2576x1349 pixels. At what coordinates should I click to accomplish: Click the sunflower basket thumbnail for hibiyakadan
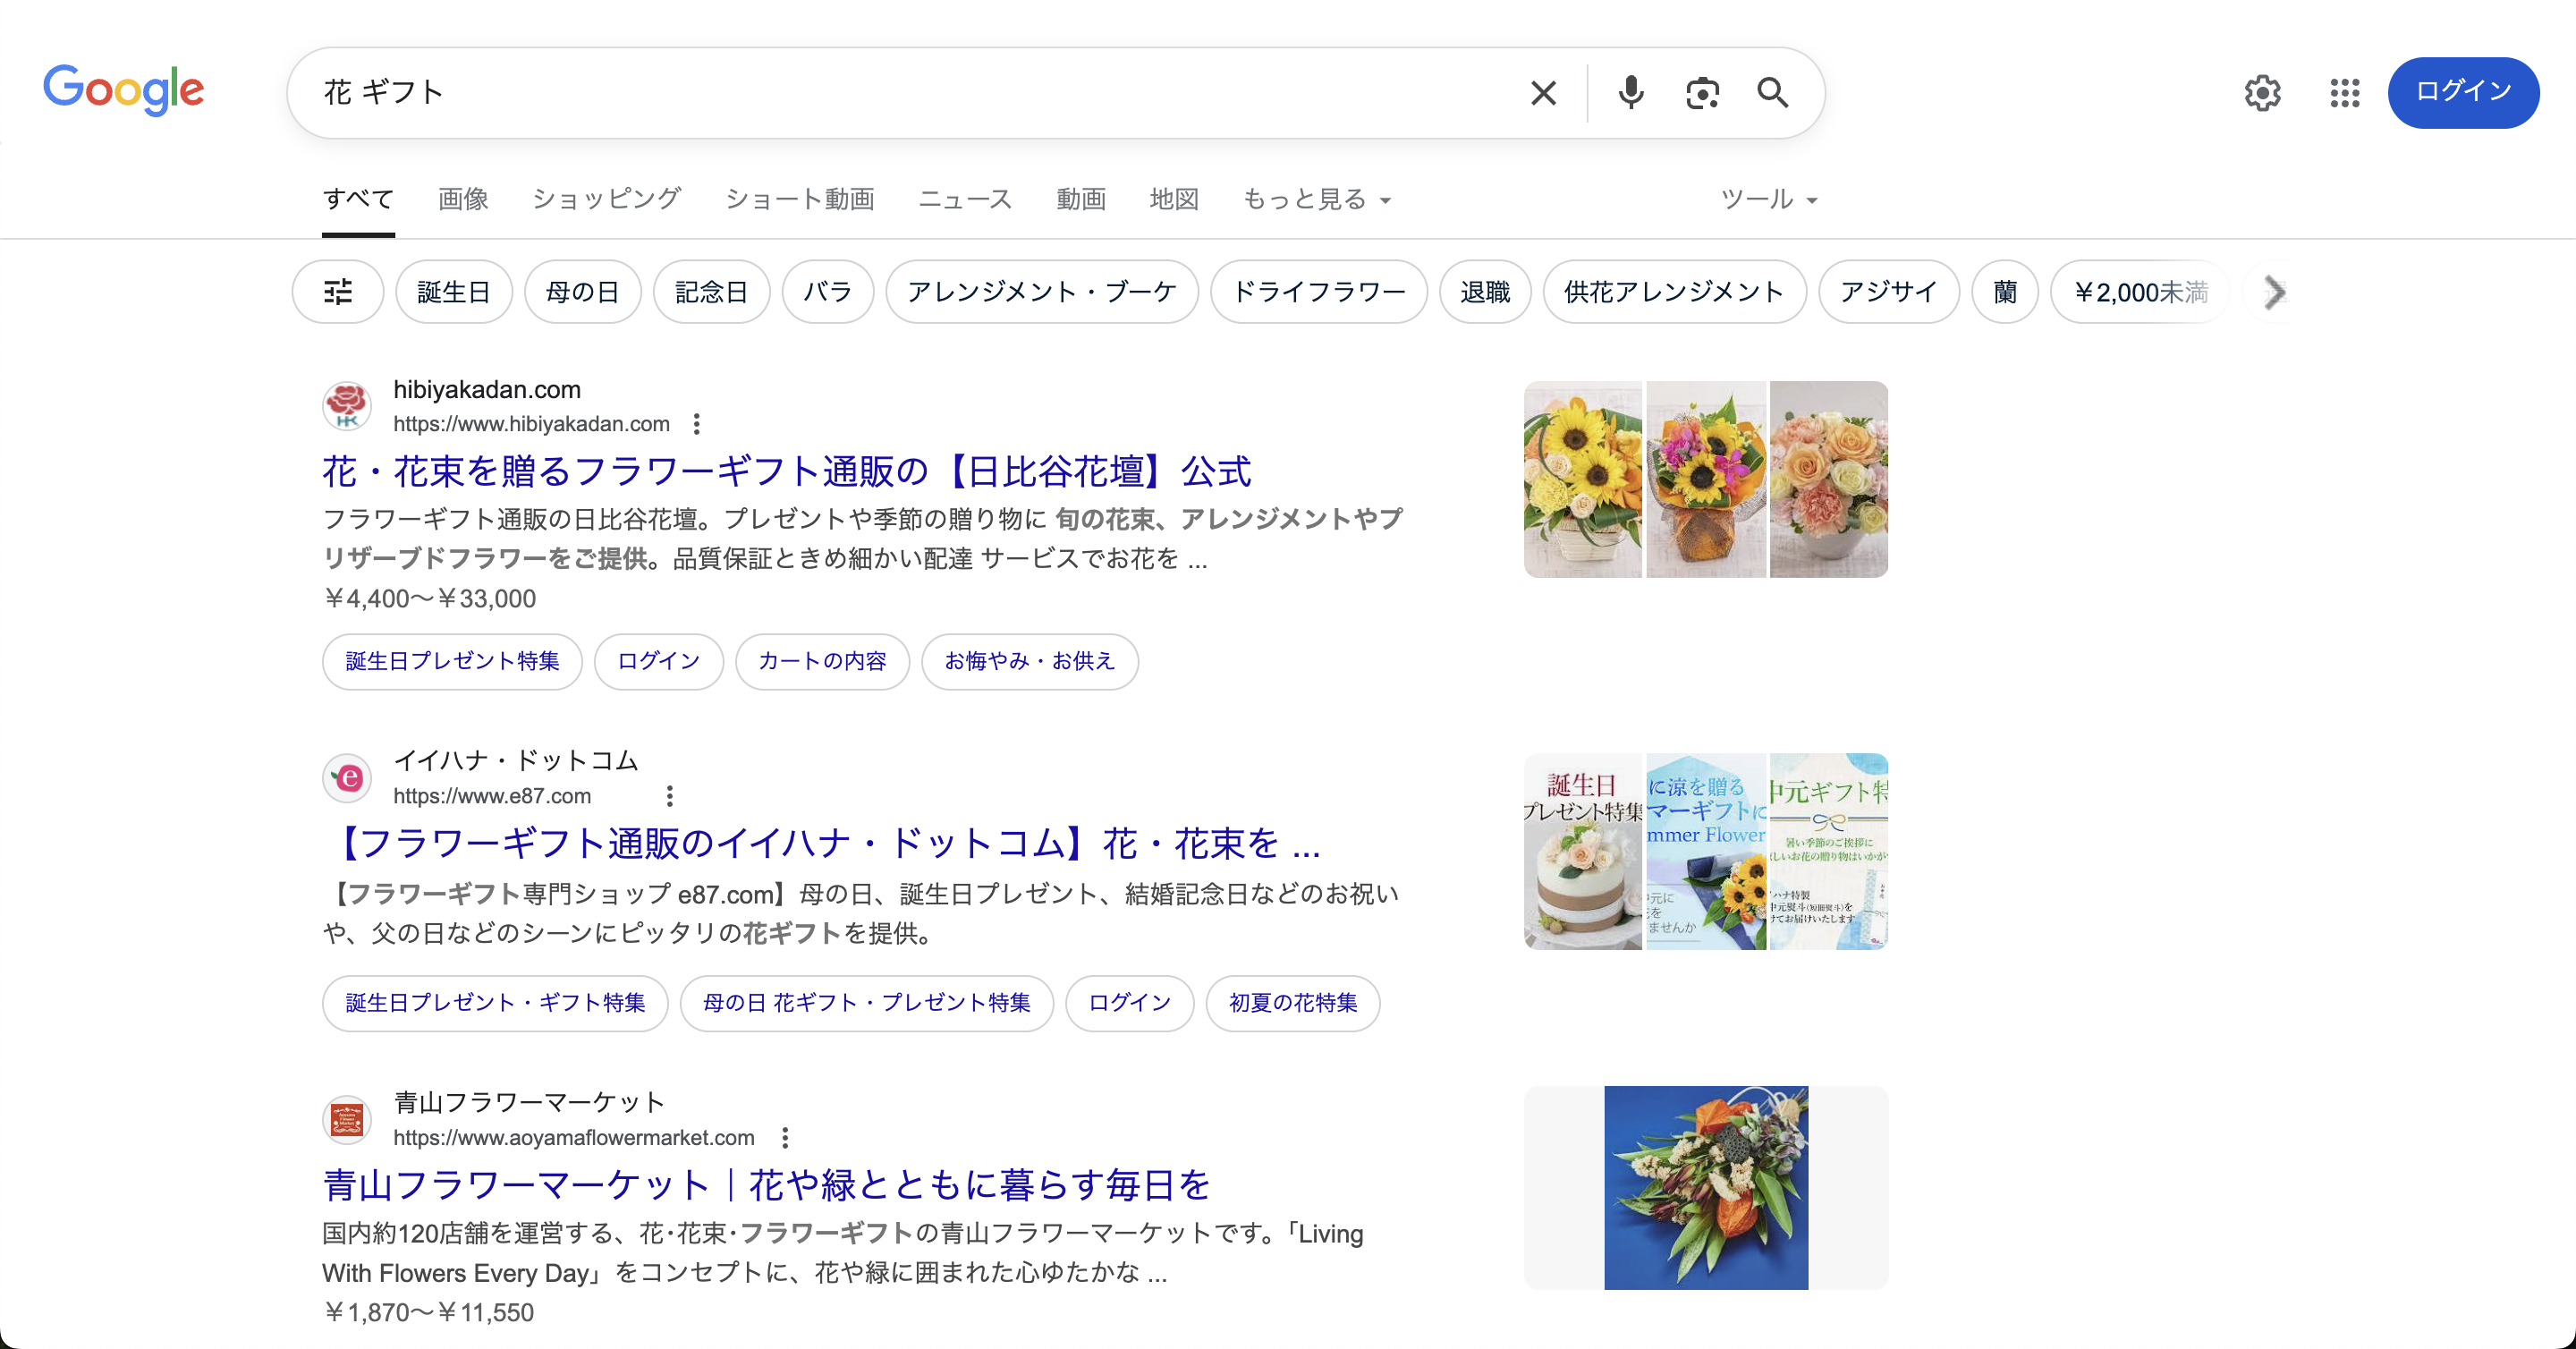pos(1583,479)
